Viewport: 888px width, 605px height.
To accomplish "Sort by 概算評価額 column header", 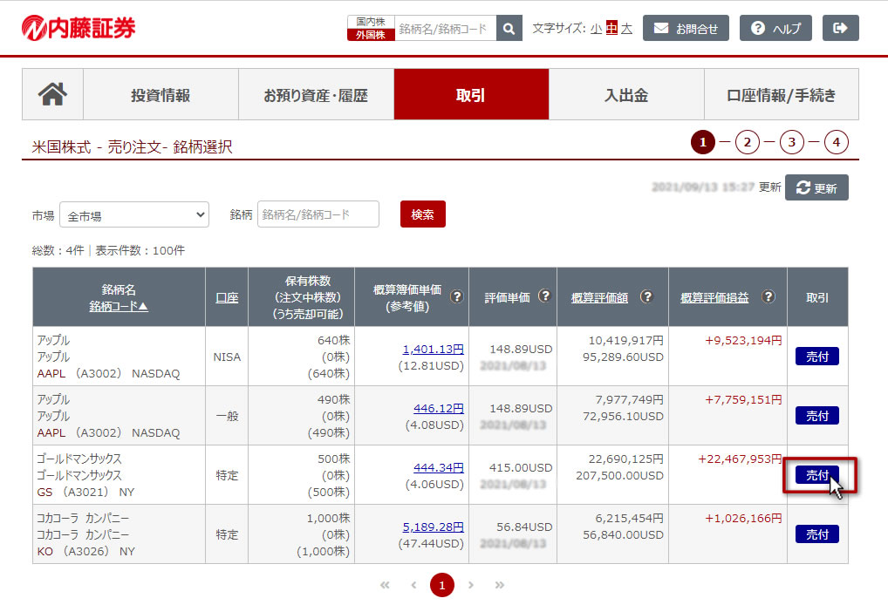I will 600,297.
